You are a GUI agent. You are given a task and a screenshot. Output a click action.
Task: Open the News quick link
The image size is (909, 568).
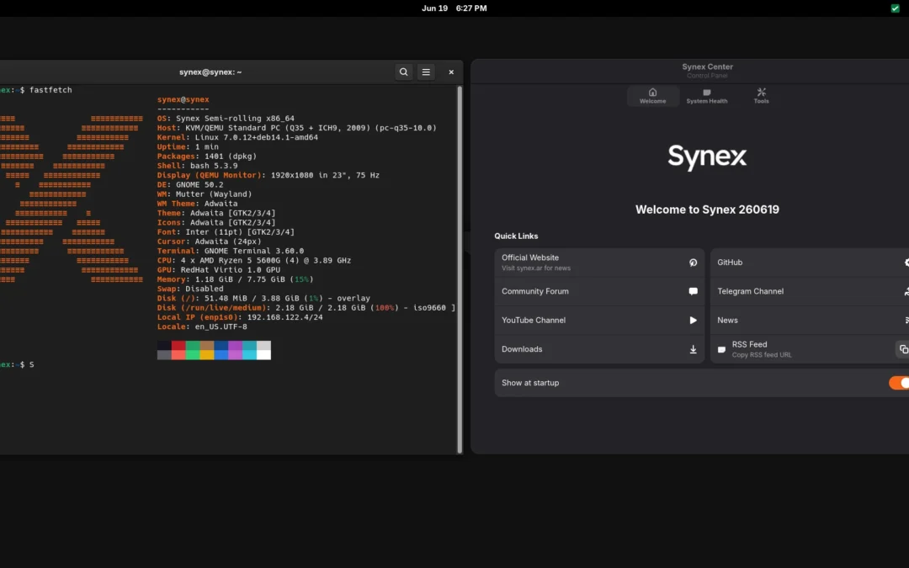(810, 321)
